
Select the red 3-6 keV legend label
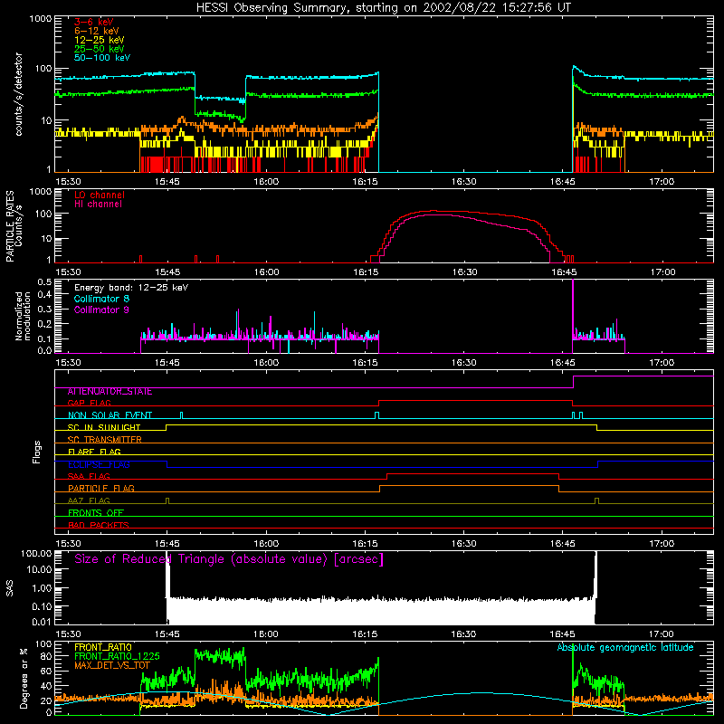pos(94,22)
